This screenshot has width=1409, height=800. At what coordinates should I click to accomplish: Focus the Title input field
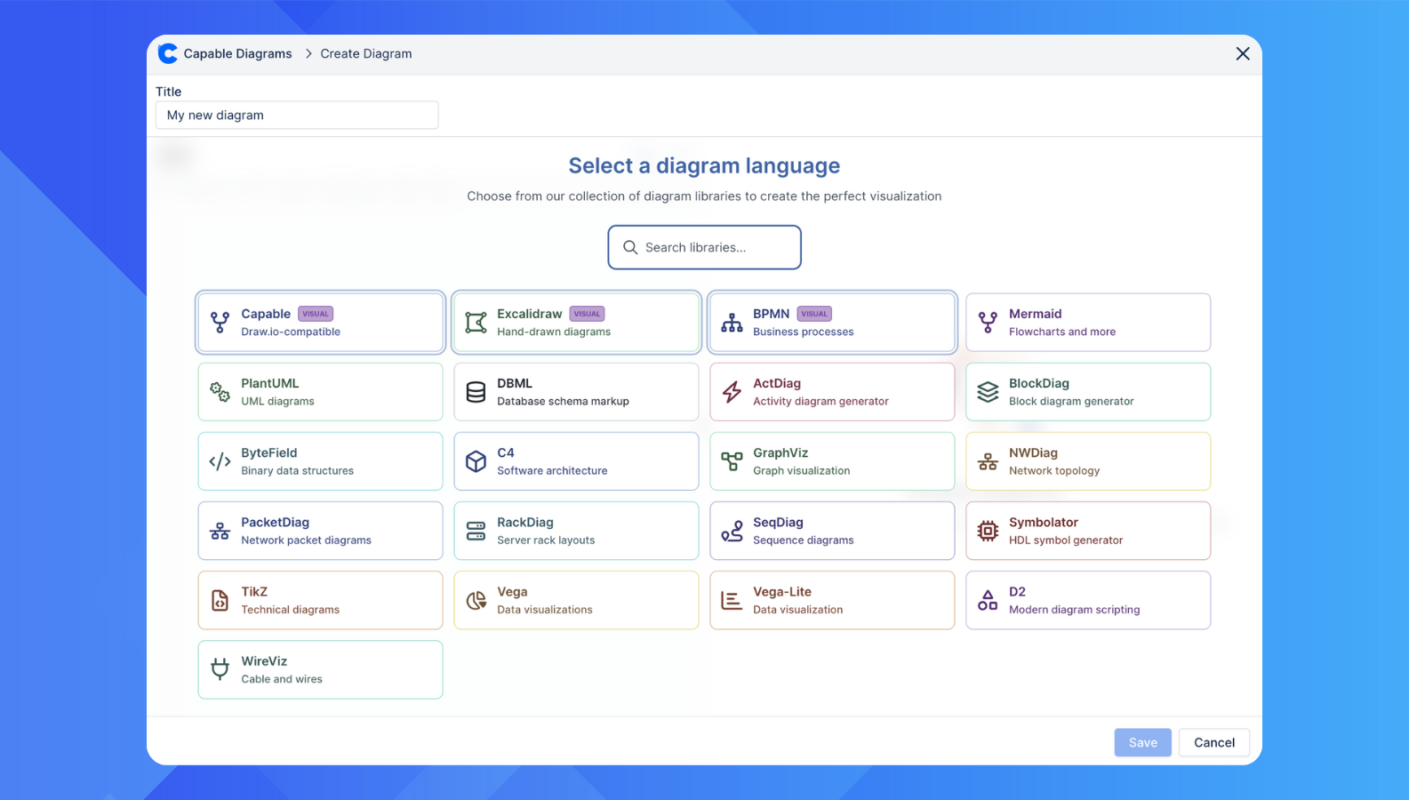click(297, 115)
